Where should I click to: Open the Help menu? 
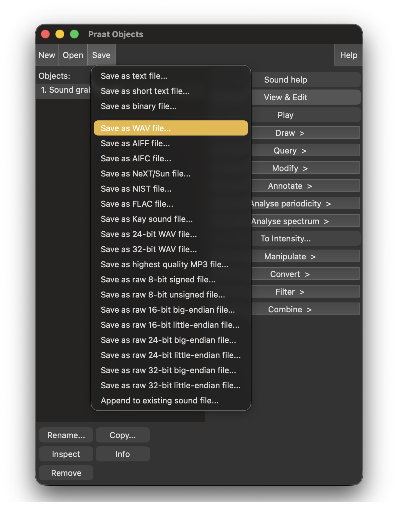(348, 55)
